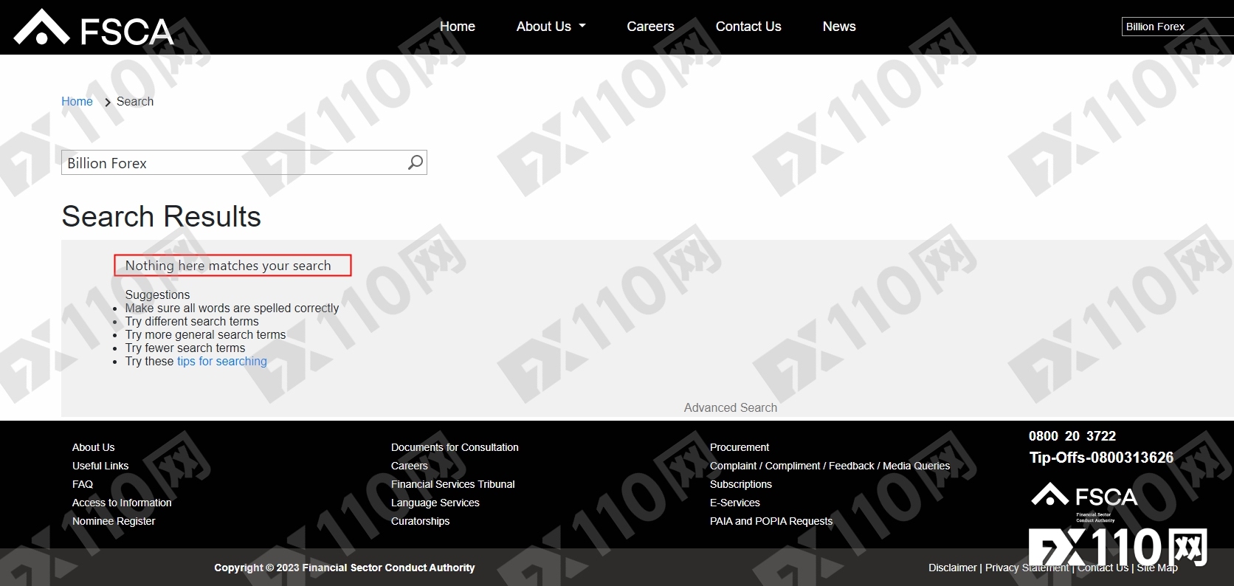Click Try fewer search terms text
The image size is (1234, 586).
(x=185, y=348)
